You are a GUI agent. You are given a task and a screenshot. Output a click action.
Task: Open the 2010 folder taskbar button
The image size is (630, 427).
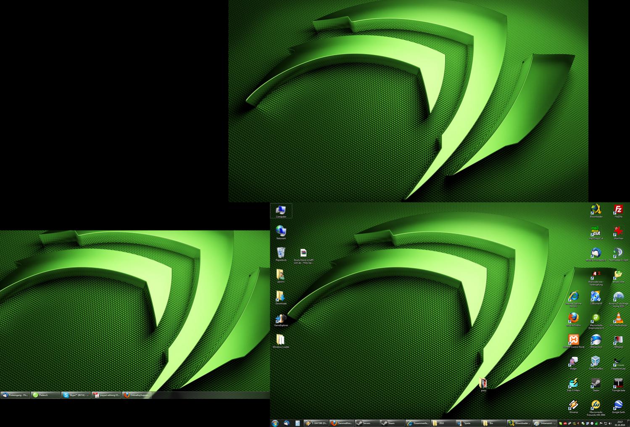pyautogui.click(x=443, y=423)
